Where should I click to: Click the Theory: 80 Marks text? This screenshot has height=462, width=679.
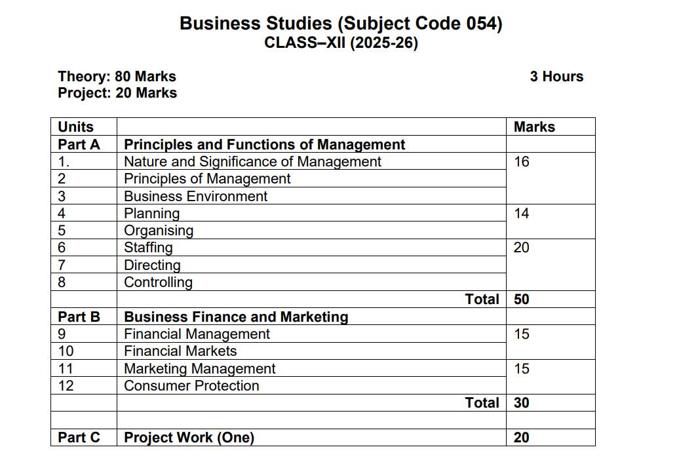click(117, 77)
